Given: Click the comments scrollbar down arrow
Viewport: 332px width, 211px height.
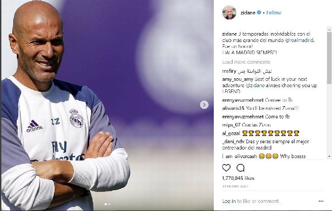Looking at the screenshot, I should (x=329, y=156).
